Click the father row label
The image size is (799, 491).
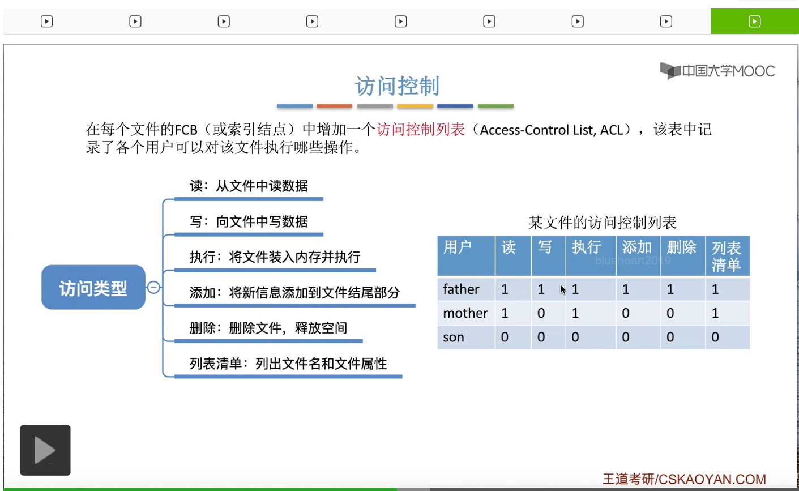[x=461, y=289]
